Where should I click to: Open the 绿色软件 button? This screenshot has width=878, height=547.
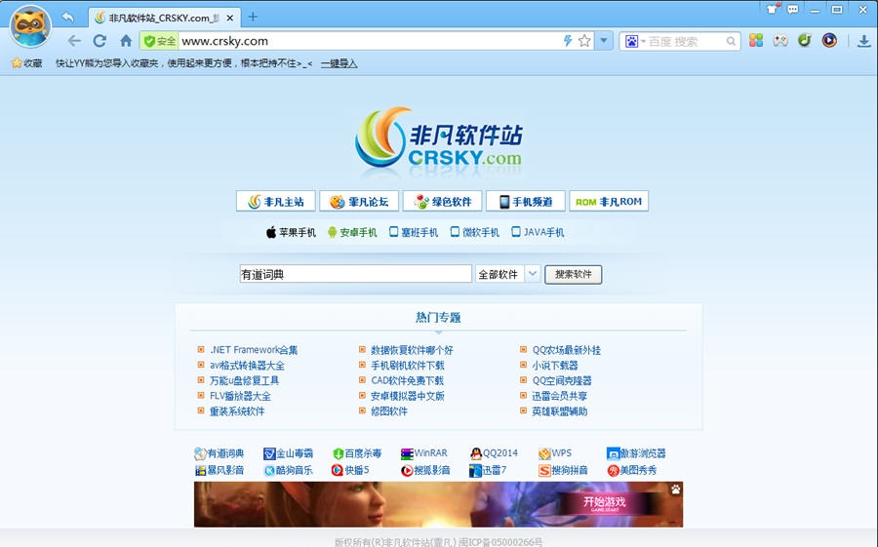[x=442, y=202]
